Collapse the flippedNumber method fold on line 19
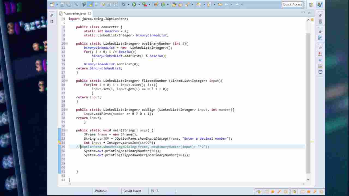The width and height of the screenshot is (349, 196). pos(67,81)
